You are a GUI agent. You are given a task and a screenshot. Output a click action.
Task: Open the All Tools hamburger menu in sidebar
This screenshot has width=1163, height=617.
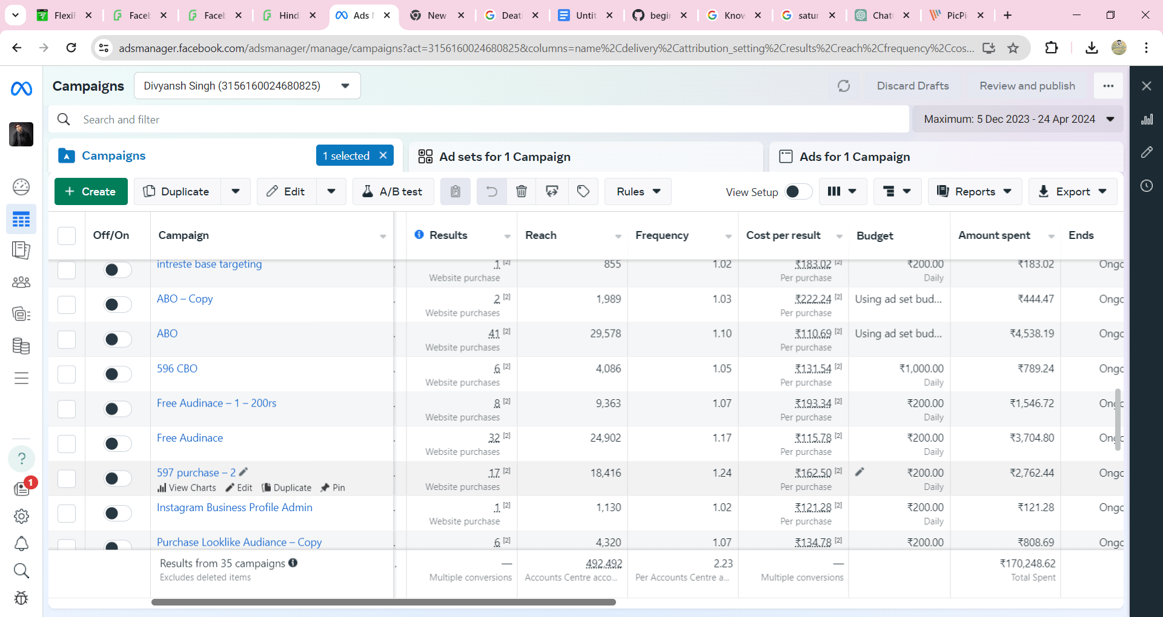(21, 378)
